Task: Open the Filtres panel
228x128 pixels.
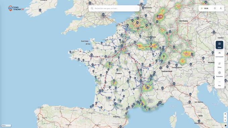Action: (x=219, y=65)
